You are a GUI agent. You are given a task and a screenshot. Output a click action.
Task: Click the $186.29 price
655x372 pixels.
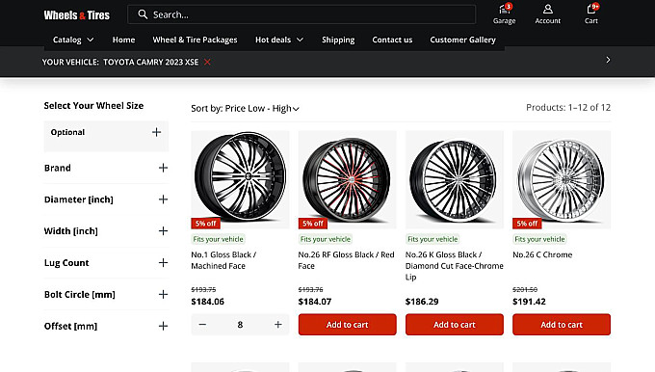pos(422,302)
